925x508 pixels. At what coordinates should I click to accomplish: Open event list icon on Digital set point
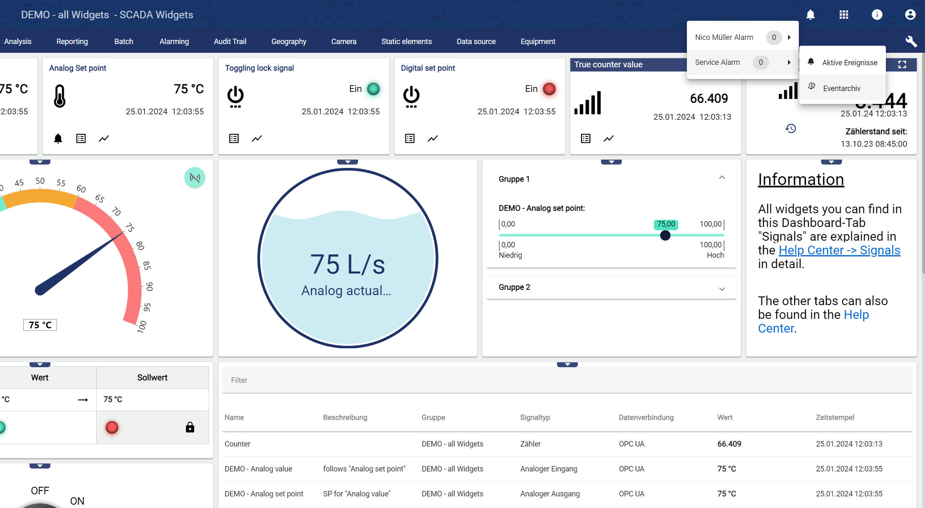click(x=410, y=138)
